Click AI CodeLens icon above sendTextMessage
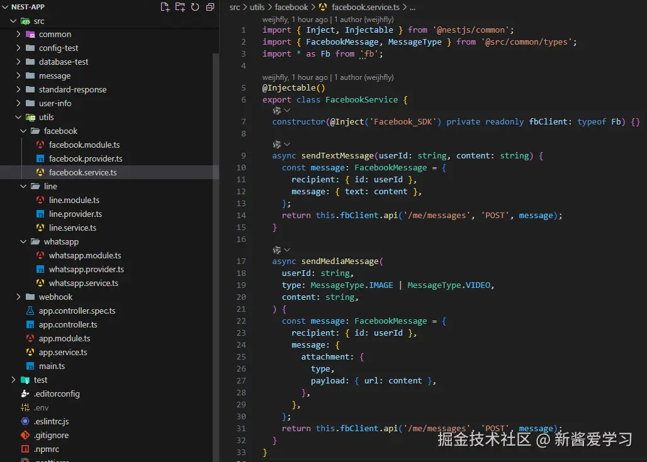The height and width of the screenshot is (462, 647). pyautogui.click(x=276, y=144)
